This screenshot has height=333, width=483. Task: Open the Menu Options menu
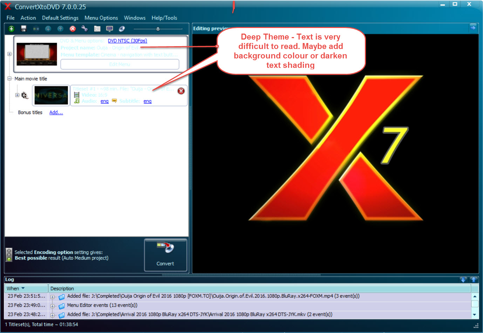(x=101, y=18)
